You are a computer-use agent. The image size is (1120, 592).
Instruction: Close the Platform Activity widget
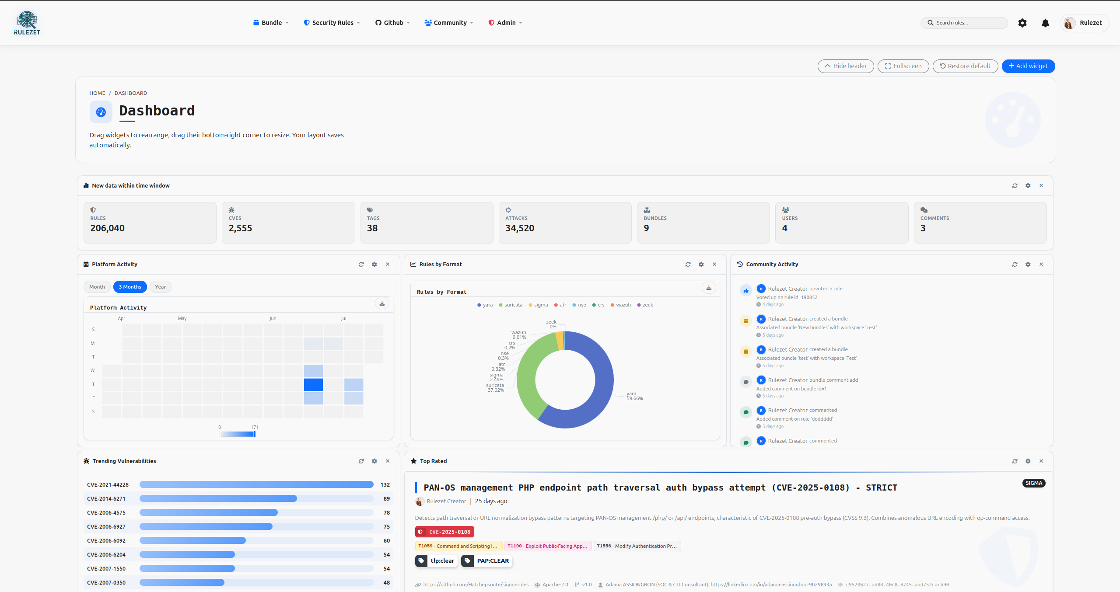(388, 265)
